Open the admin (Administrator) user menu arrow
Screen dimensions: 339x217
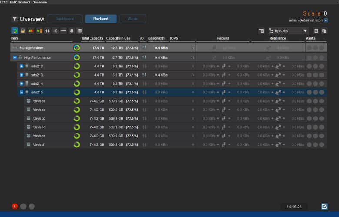[x=326, y=20]
